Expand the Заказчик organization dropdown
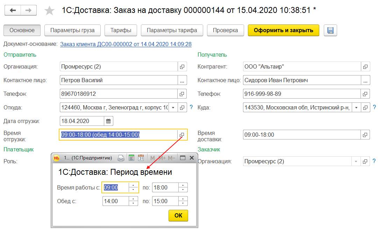378x229 pixels. point(356,161)
